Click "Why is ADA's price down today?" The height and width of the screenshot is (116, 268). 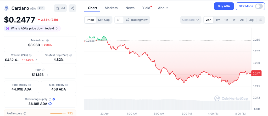tap(32, 28)
